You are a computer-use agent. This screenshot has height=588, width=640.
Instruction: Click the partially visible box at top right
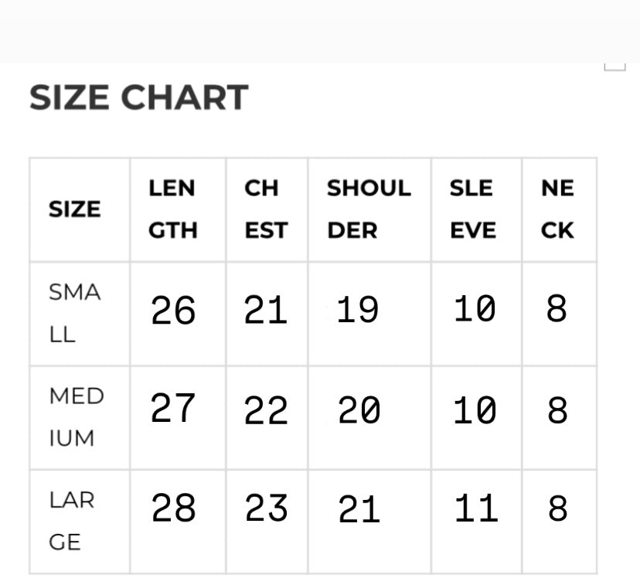click(614, 66)
